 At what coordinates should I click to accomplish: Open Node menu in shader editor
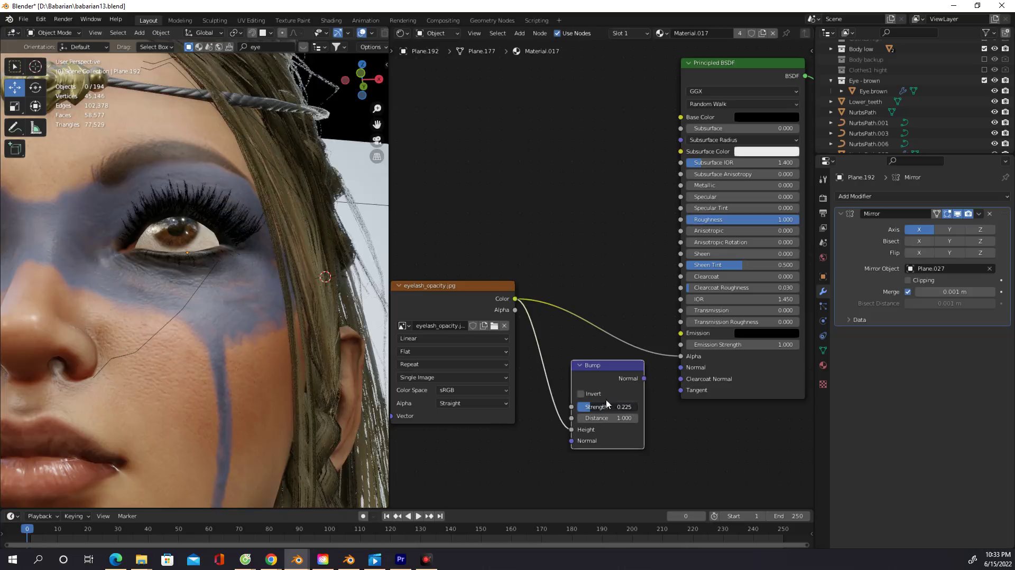[x=539, y=33]
